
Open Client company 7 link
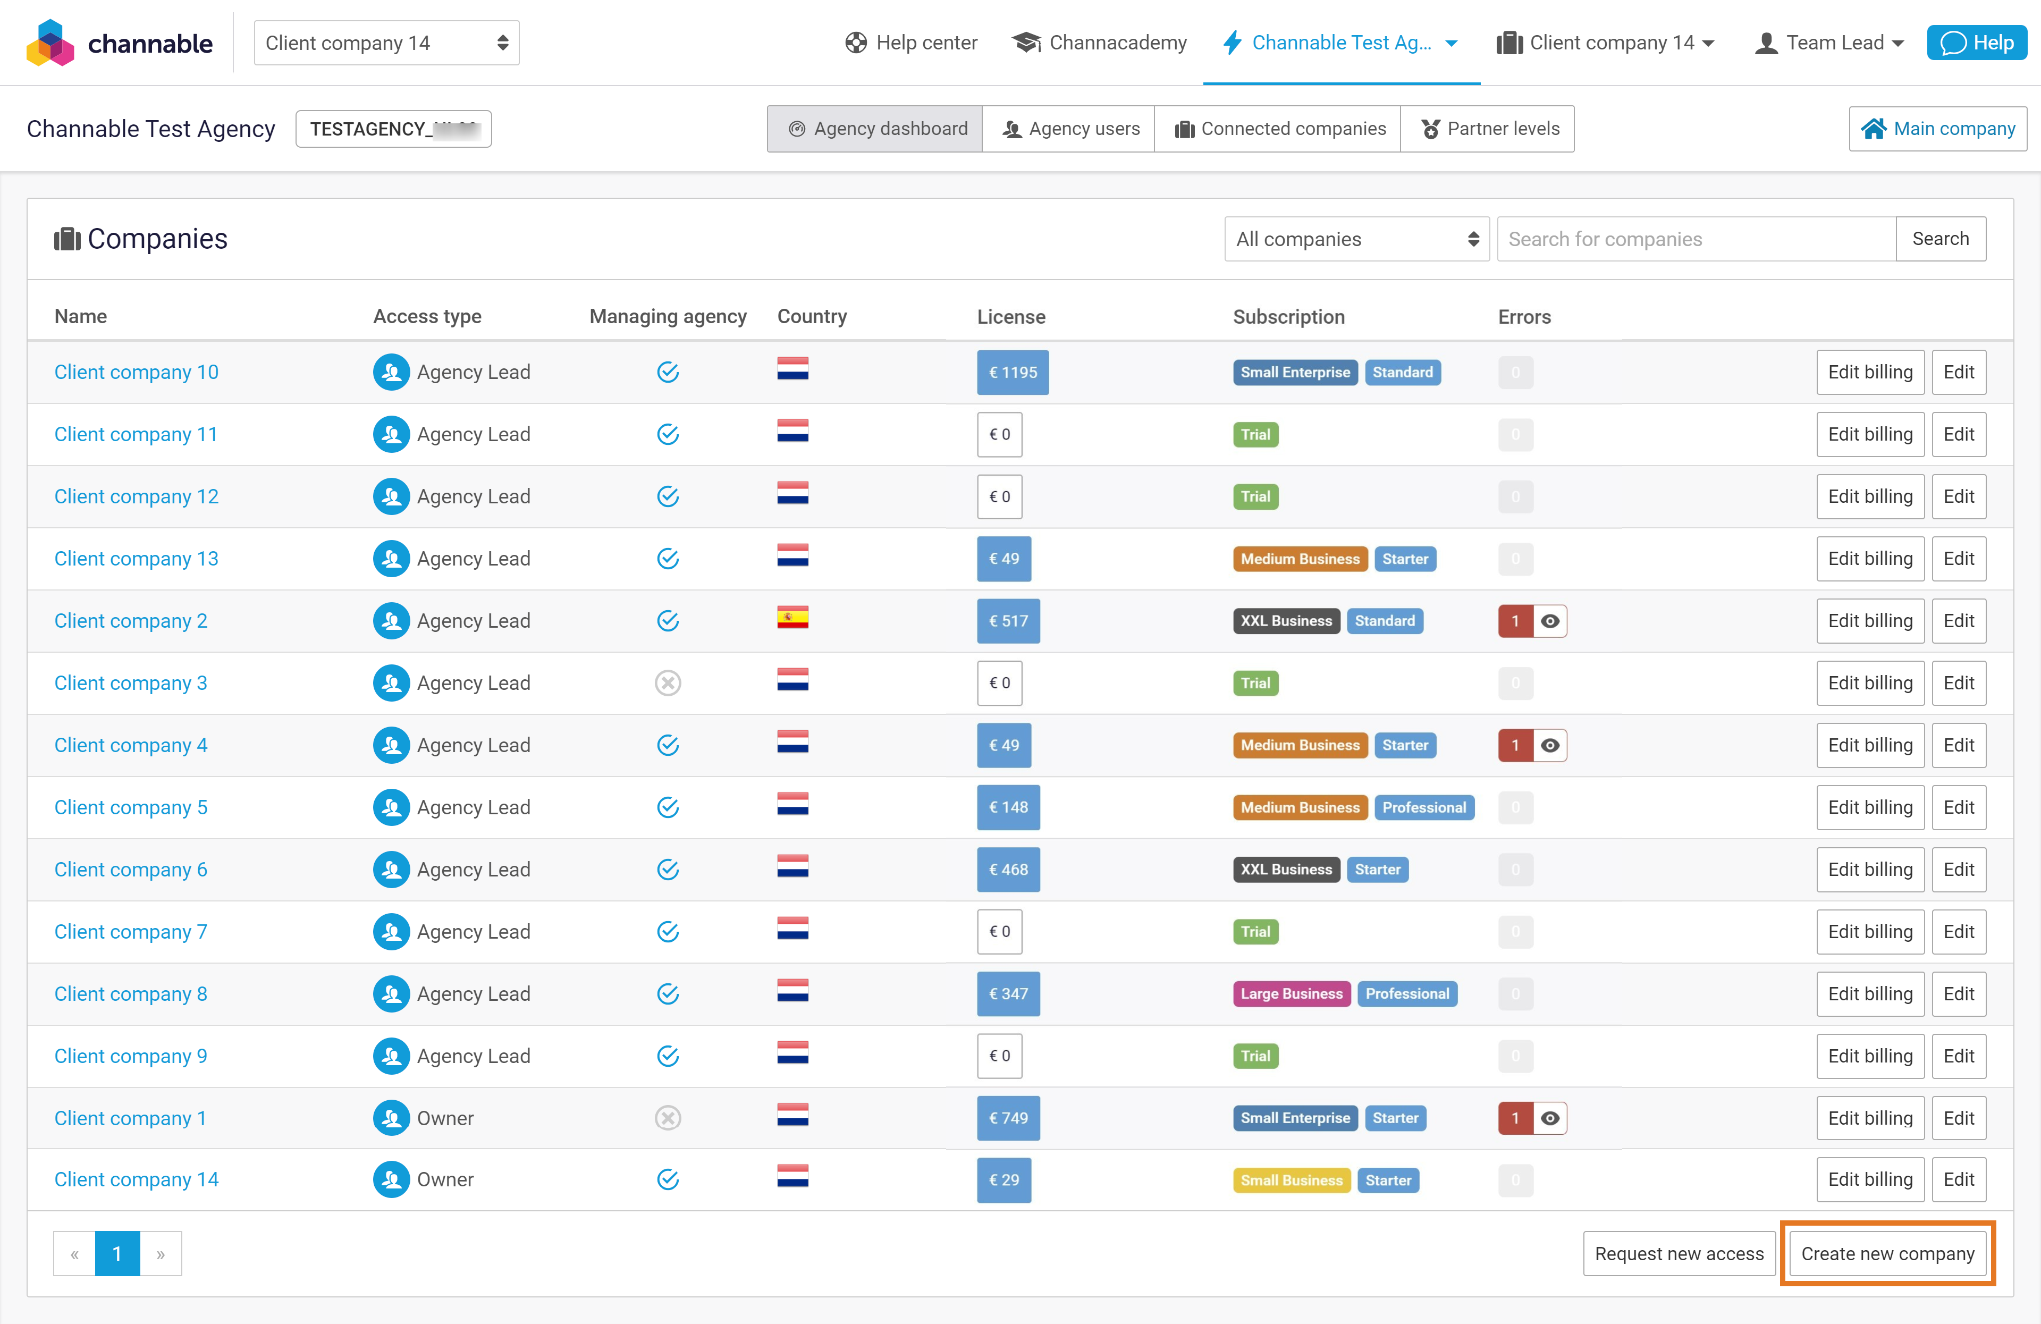(x=130, y=932)
